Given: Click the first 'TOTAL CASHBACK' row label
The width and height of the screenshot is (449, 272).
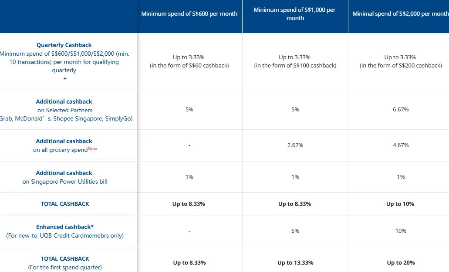Looking at the screenshot, I should [x=65, y=204].
